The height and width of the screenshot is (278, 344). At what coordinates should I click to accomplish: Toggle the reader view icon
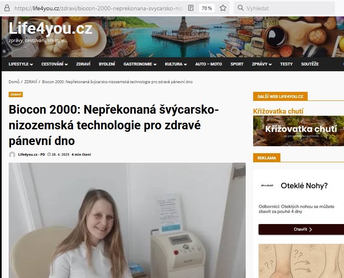click(191, 8)
